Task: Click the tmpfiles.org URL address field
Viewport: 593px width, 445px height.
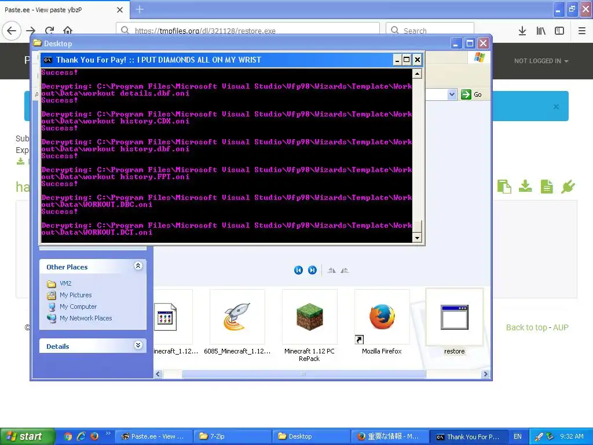Action: (x=248, y=31)
